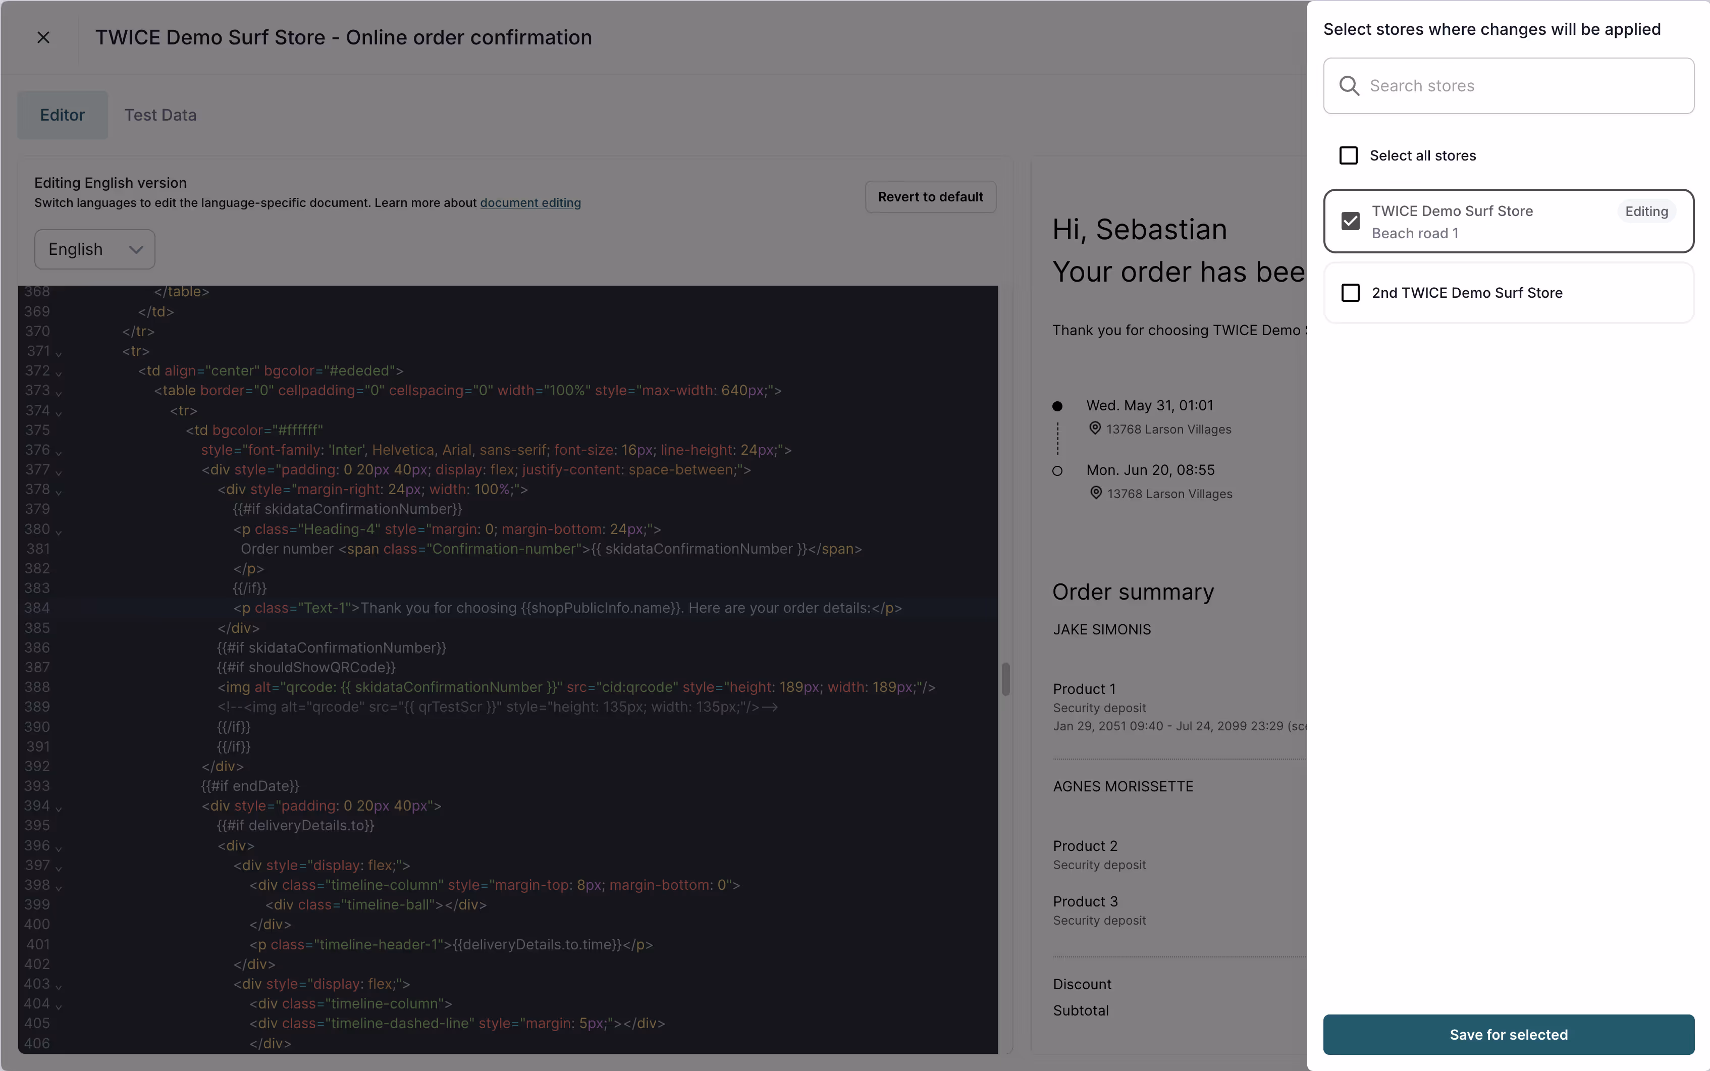Viewport: 1710px width, 1071px height.
Task: Switch to the Test Data tab
Action: pos(160,115)
